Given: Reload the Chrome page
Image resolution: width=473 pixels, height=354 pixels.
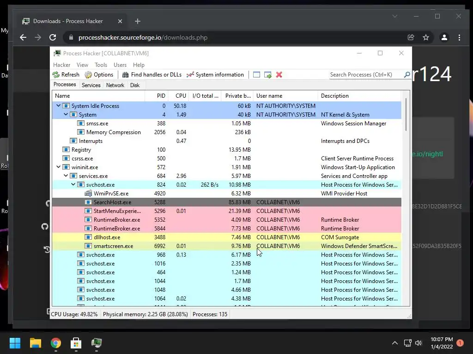Looking at the screenshot, I should tap(53, 37).
